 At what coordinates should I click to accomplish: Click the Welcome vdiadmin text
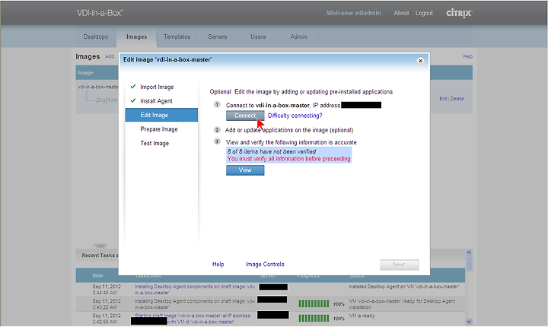[x=353, y=13]
